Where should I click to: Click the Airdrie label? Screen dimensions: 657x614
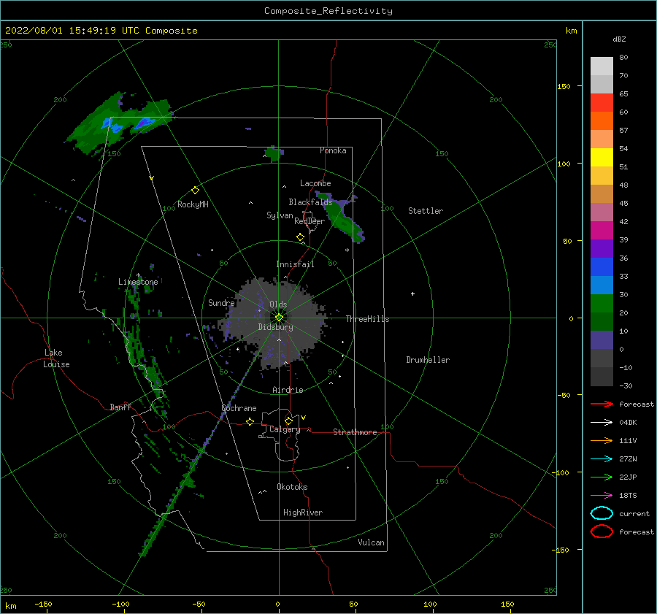(x=288, y=390)
